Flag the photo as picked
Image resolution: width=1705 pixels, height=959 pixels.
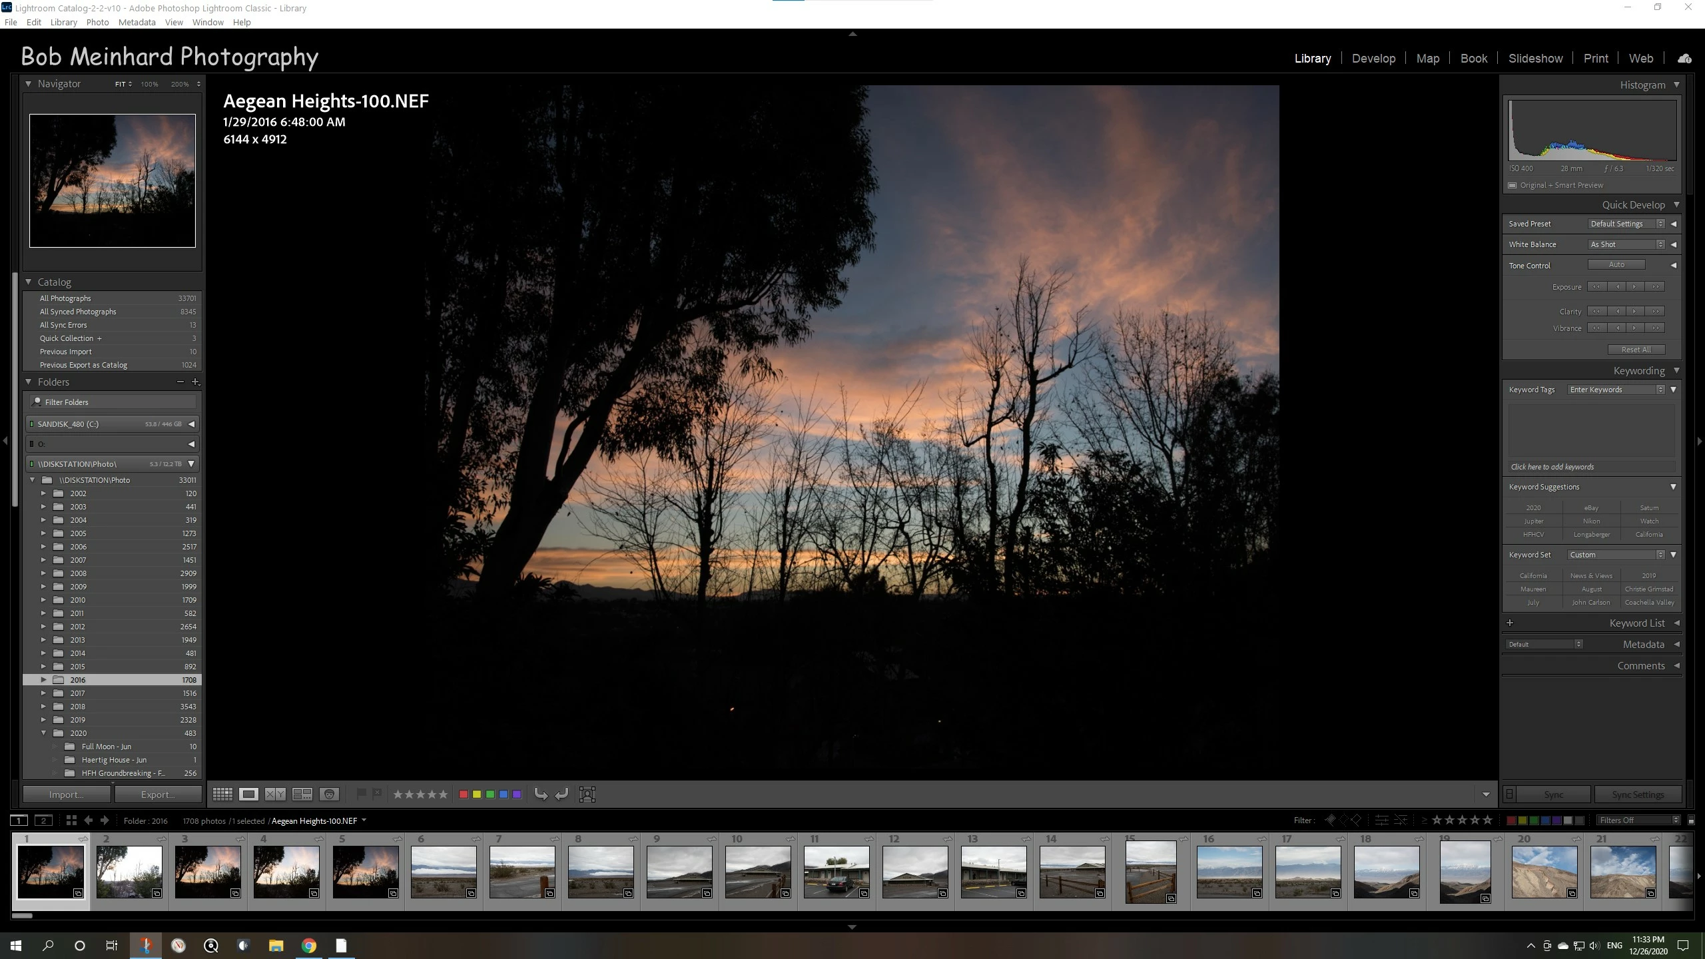[361, 793]
